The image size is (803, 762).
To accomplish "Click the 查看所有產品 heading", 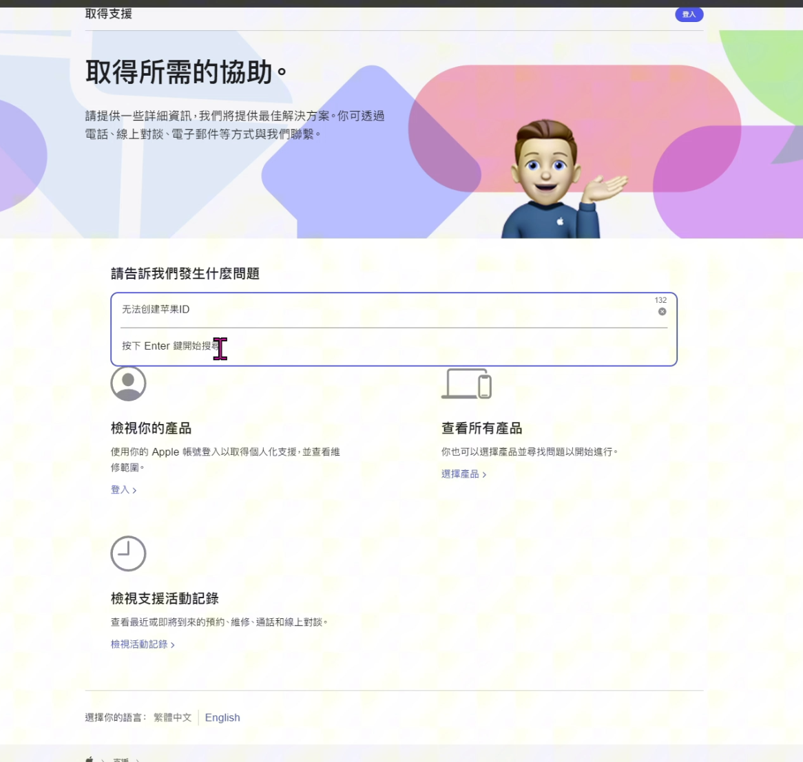I will (481, 428).
